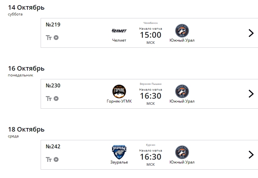The height and width of the screenshot is (178, 258).
Task: Select match number №242 label
Action: [x=53, y=147]
